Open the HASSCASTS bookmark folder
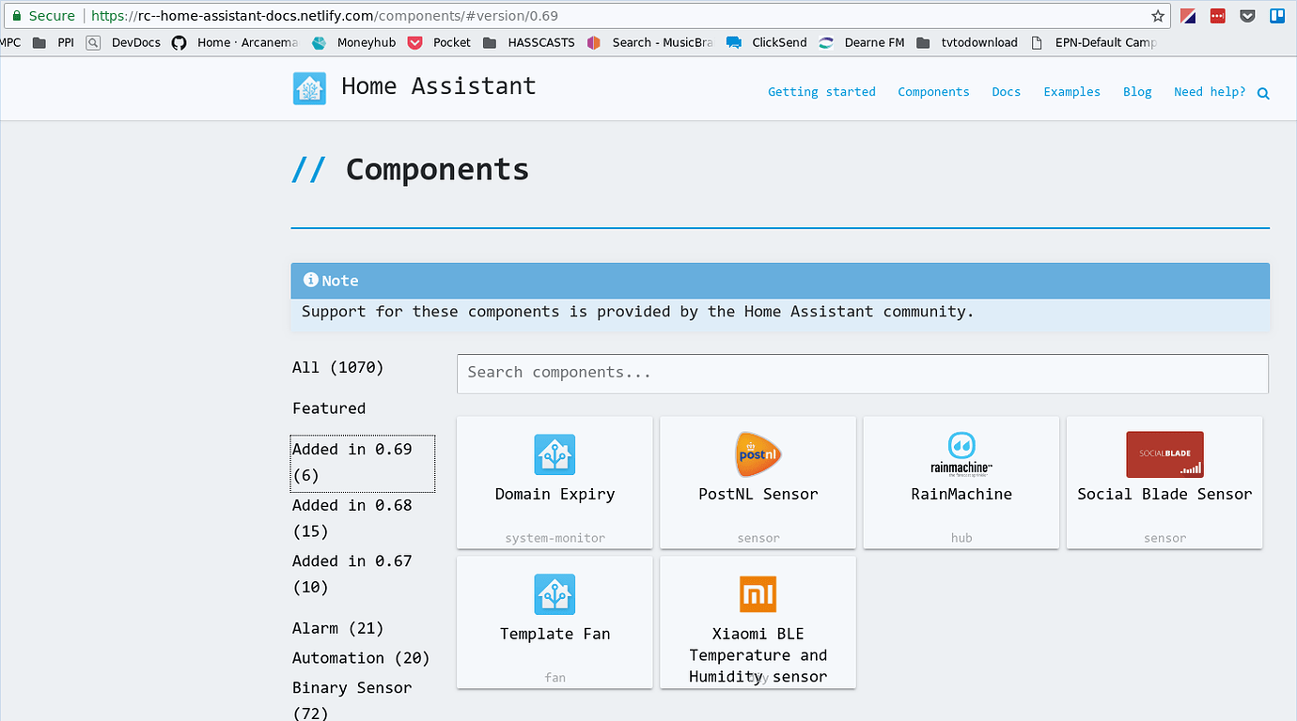This screenshot has height=721, width=1297. pyautogui.click(x=529, y=42)
